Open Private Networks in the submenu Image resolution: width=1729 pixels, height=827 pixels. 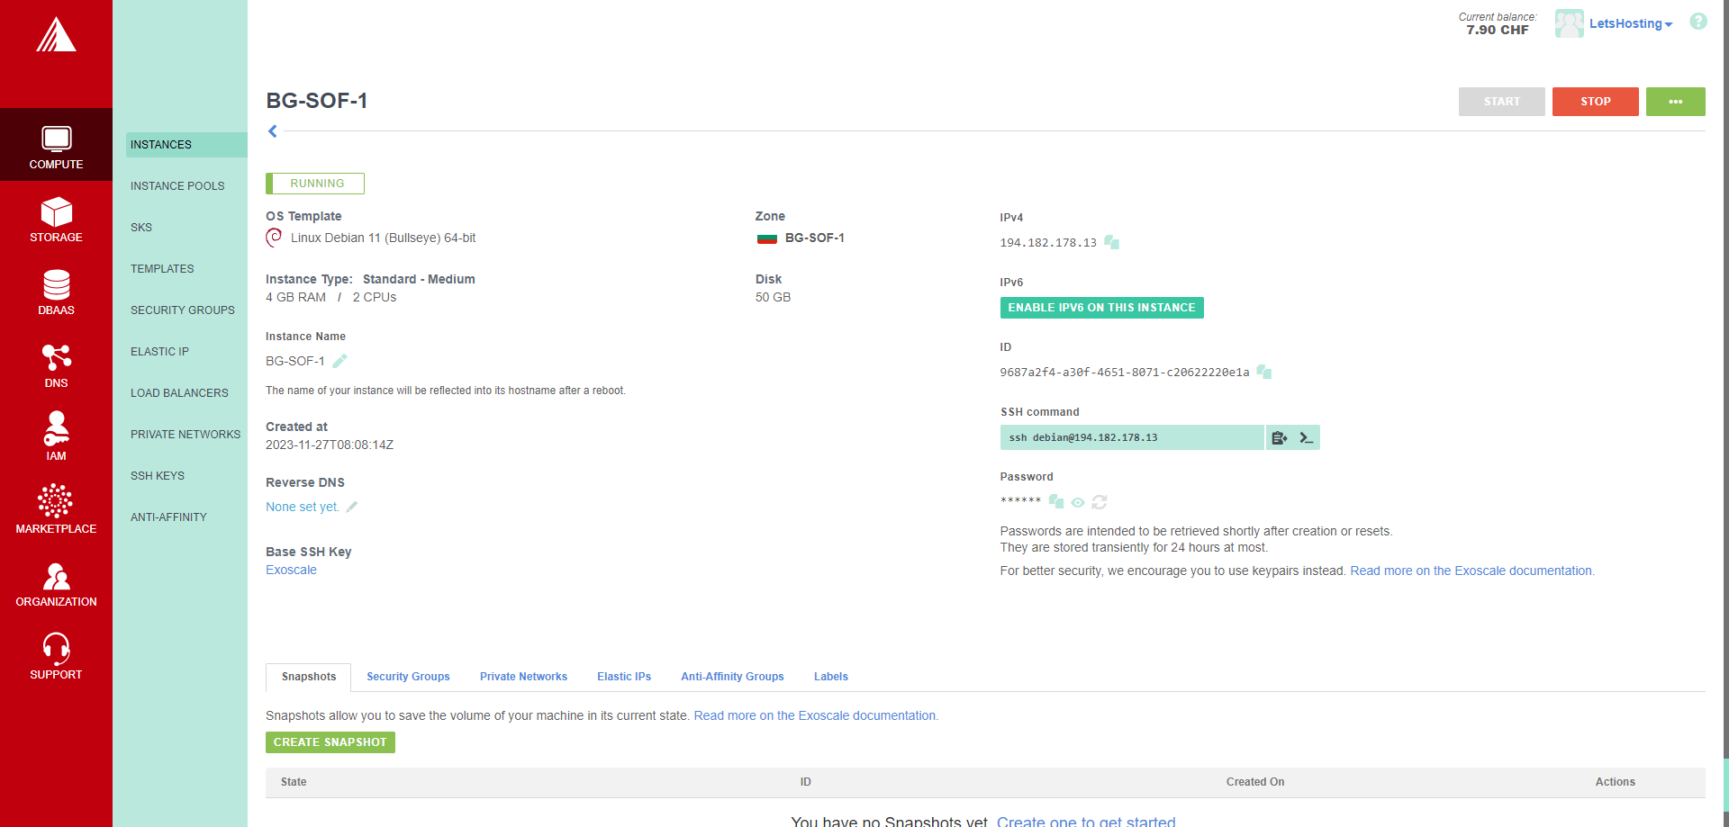coord(186,435)
